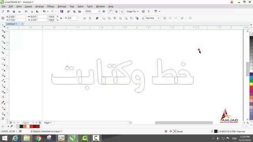253x142 pixels.
Task: Select the Pick tool
Action: [x=3, y=25]
